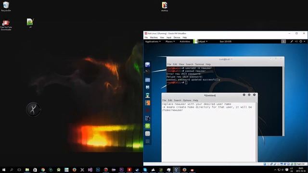Open the Kali power system menu

pos(302,42)
